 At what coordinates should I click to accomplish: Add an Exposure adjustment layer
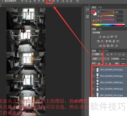(x=112, y=37)
